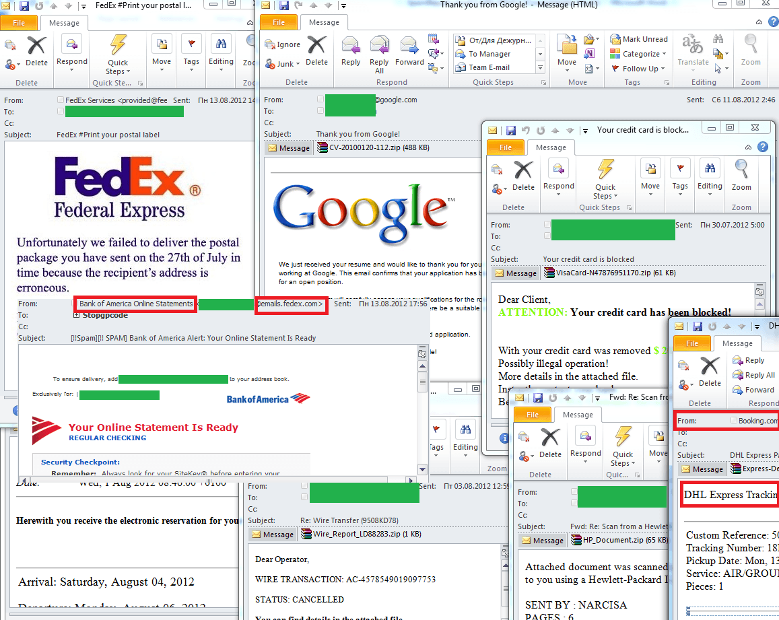The image size is (779, 620).
Task: Open Wire_Report_LD88283.zip attachment
Action: coord(361,534)
